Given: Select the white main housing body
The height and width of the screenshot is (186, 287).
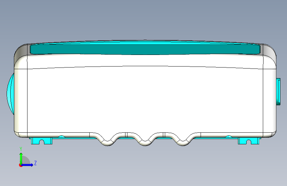Looking at the screenshot, I should click(145, 99).
